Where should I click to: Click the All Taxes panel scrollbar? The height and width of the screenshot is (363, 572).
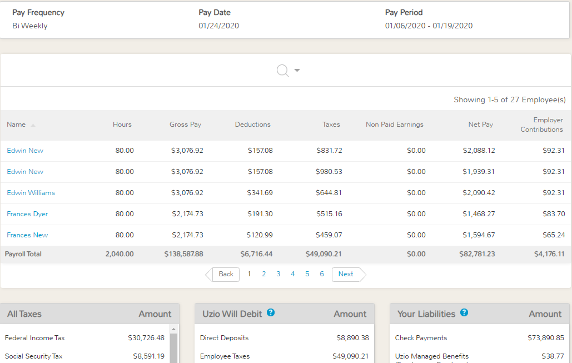coord(174,347)
